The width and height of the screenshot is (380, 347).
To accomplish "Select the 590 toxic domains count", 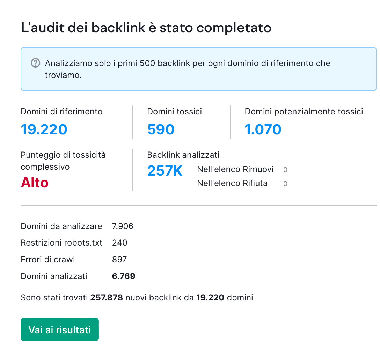I will pos(161,129).
